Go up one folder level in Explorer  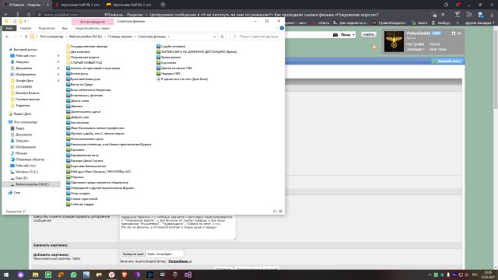click(x=26, y=37)
